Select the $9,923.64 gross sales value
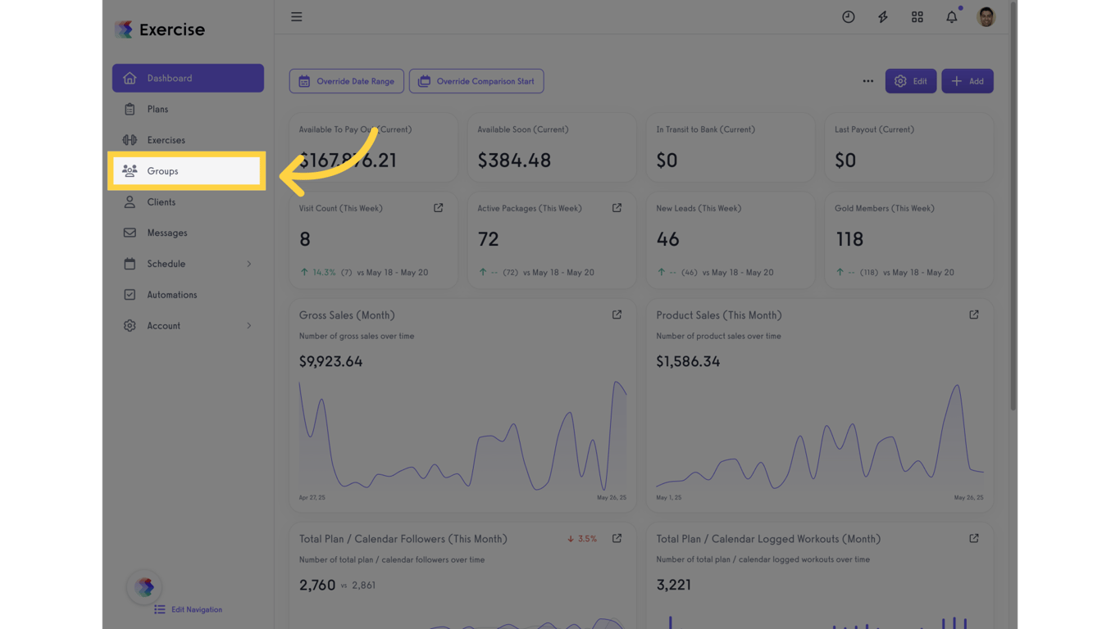 [330, 361]
